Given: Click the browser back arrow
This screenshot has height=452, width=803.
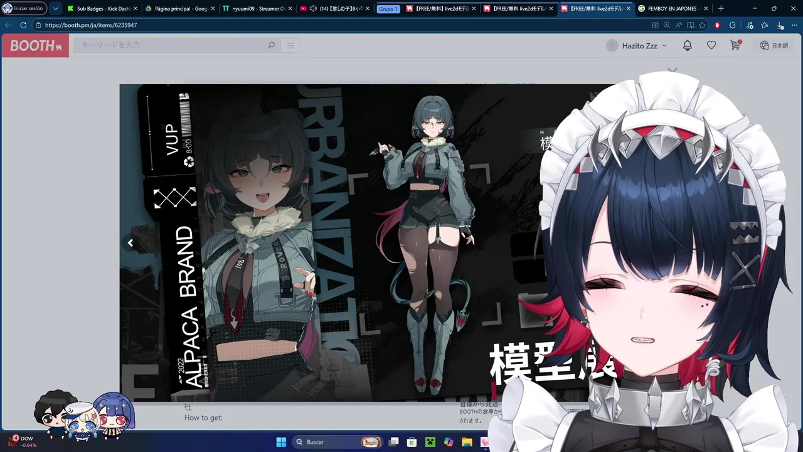Looking at the screenshot, I should tap(8, 25).
